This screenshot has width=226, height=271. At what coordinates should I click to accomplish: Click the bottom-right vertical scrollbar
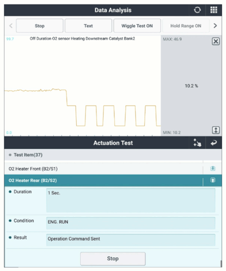click(221, 264)
